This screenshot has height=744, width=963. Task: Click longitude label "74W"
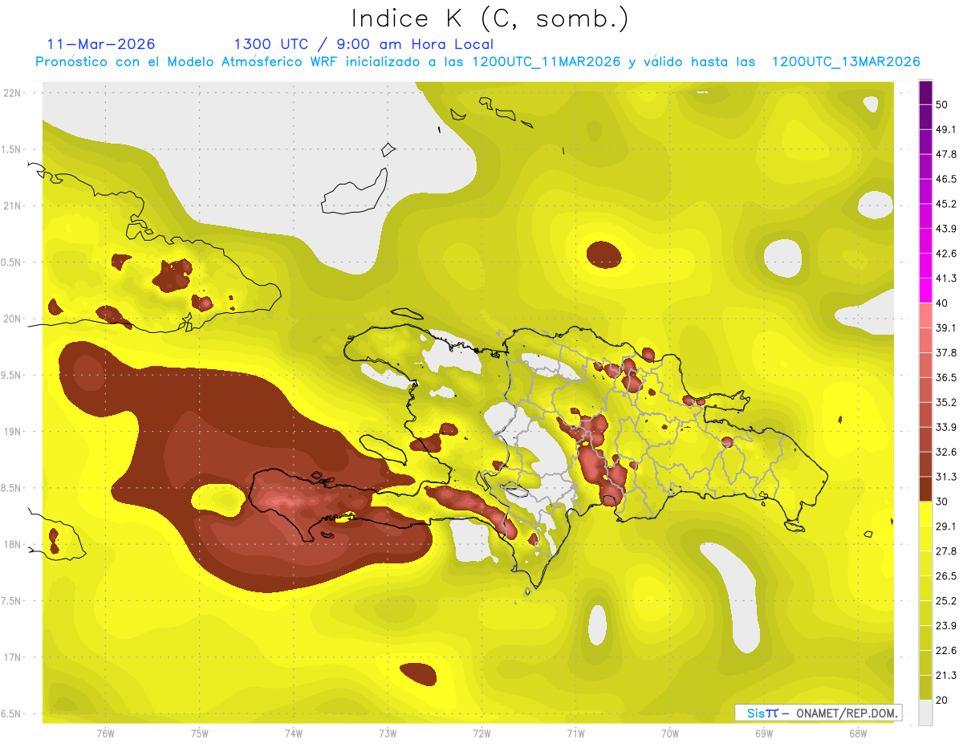(294, 734)
